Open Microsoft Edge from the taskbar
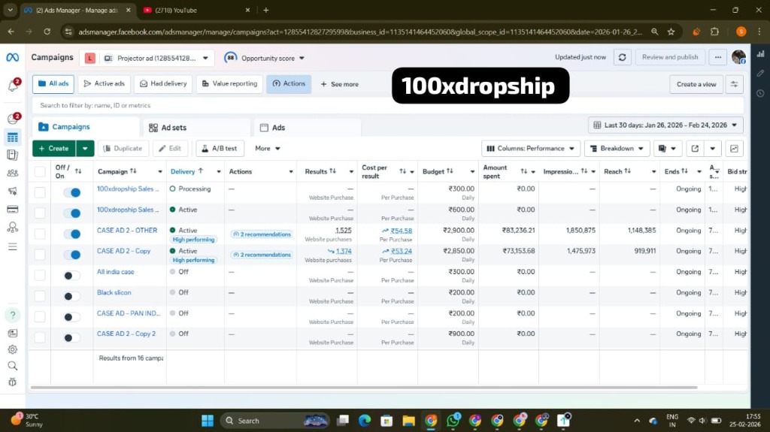Viewport: 770px width, 432px height. [x=365, y=420]
